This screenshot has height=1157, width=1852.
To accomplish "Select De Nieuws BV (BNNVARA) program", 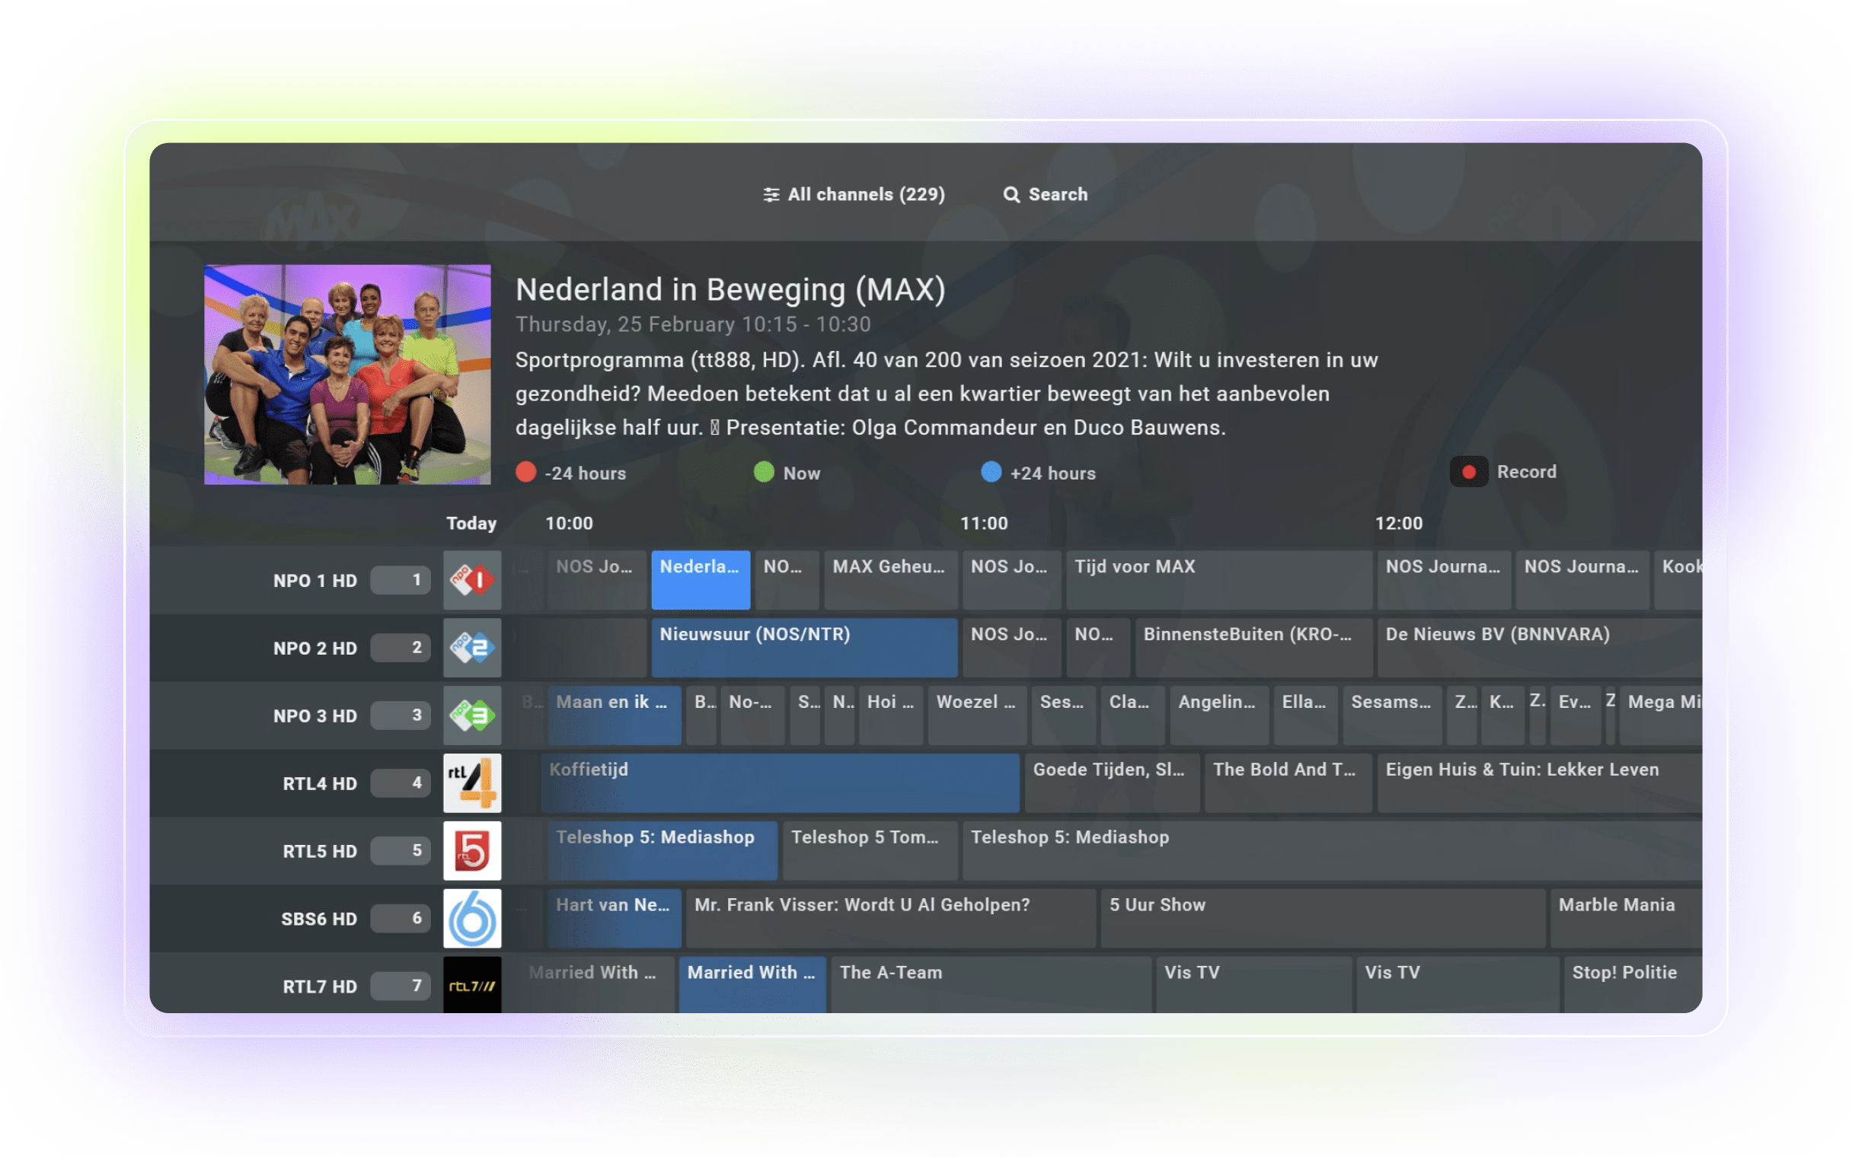I will [x=1540, y=647].
